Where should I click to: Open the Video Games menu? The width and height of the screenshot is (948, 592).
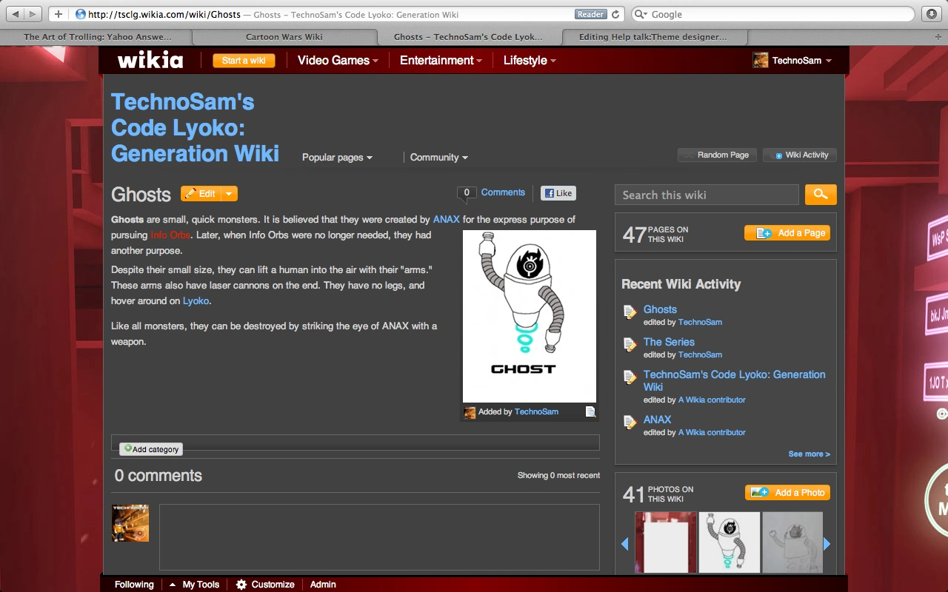[338, 61]
